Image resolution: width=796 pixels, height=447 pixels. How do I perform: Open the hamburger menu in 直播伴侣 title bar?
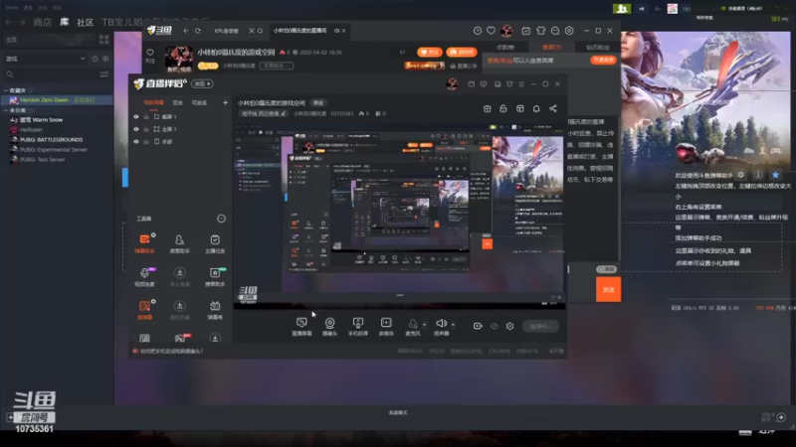pos(521,84)
